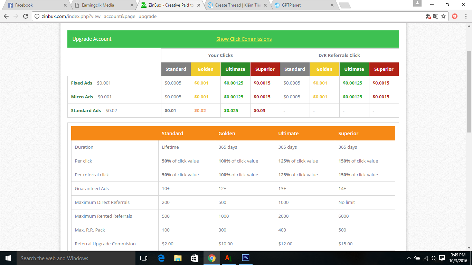Click the Your Clicks column group header
Image resolution: width=472 pixels, height=265 pixels.
click(220, 55)
